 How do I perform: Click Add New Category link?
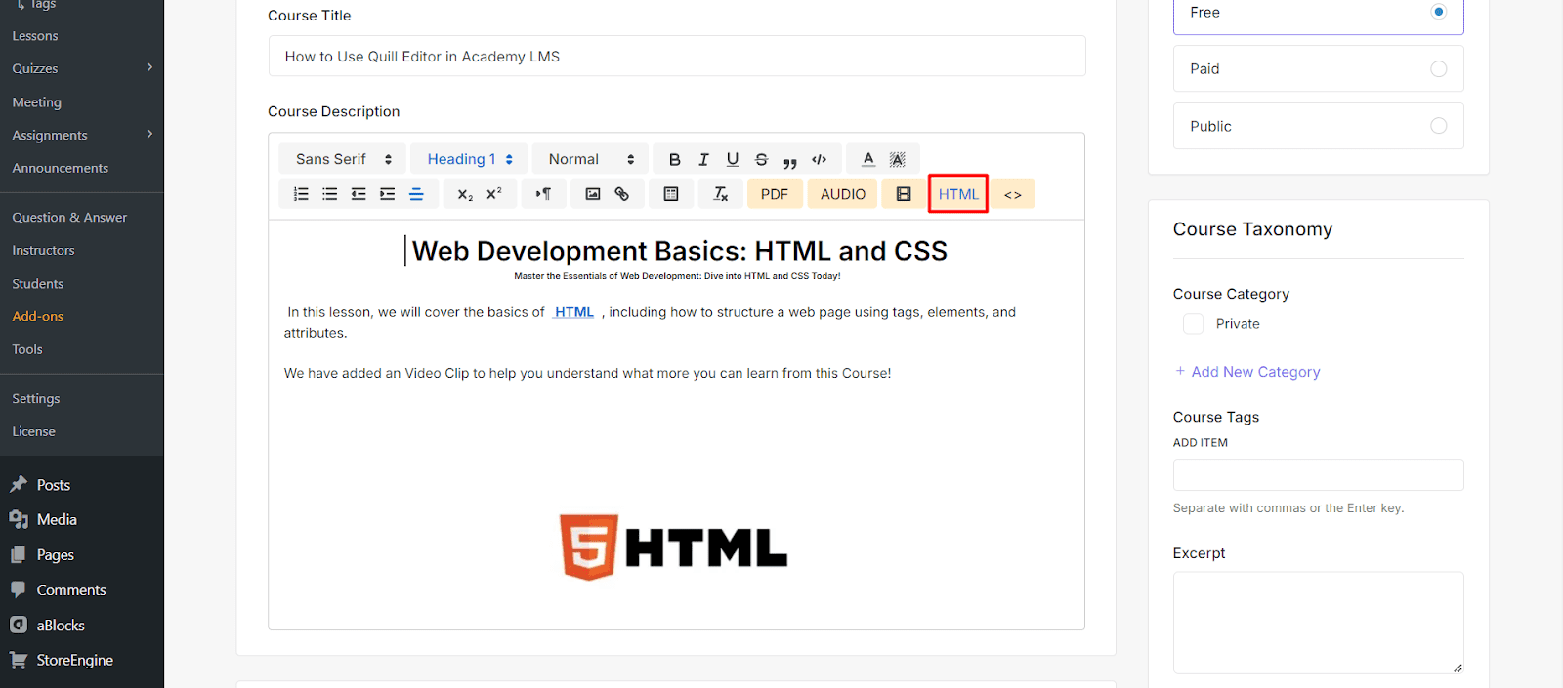click(x=1247, y=372)
